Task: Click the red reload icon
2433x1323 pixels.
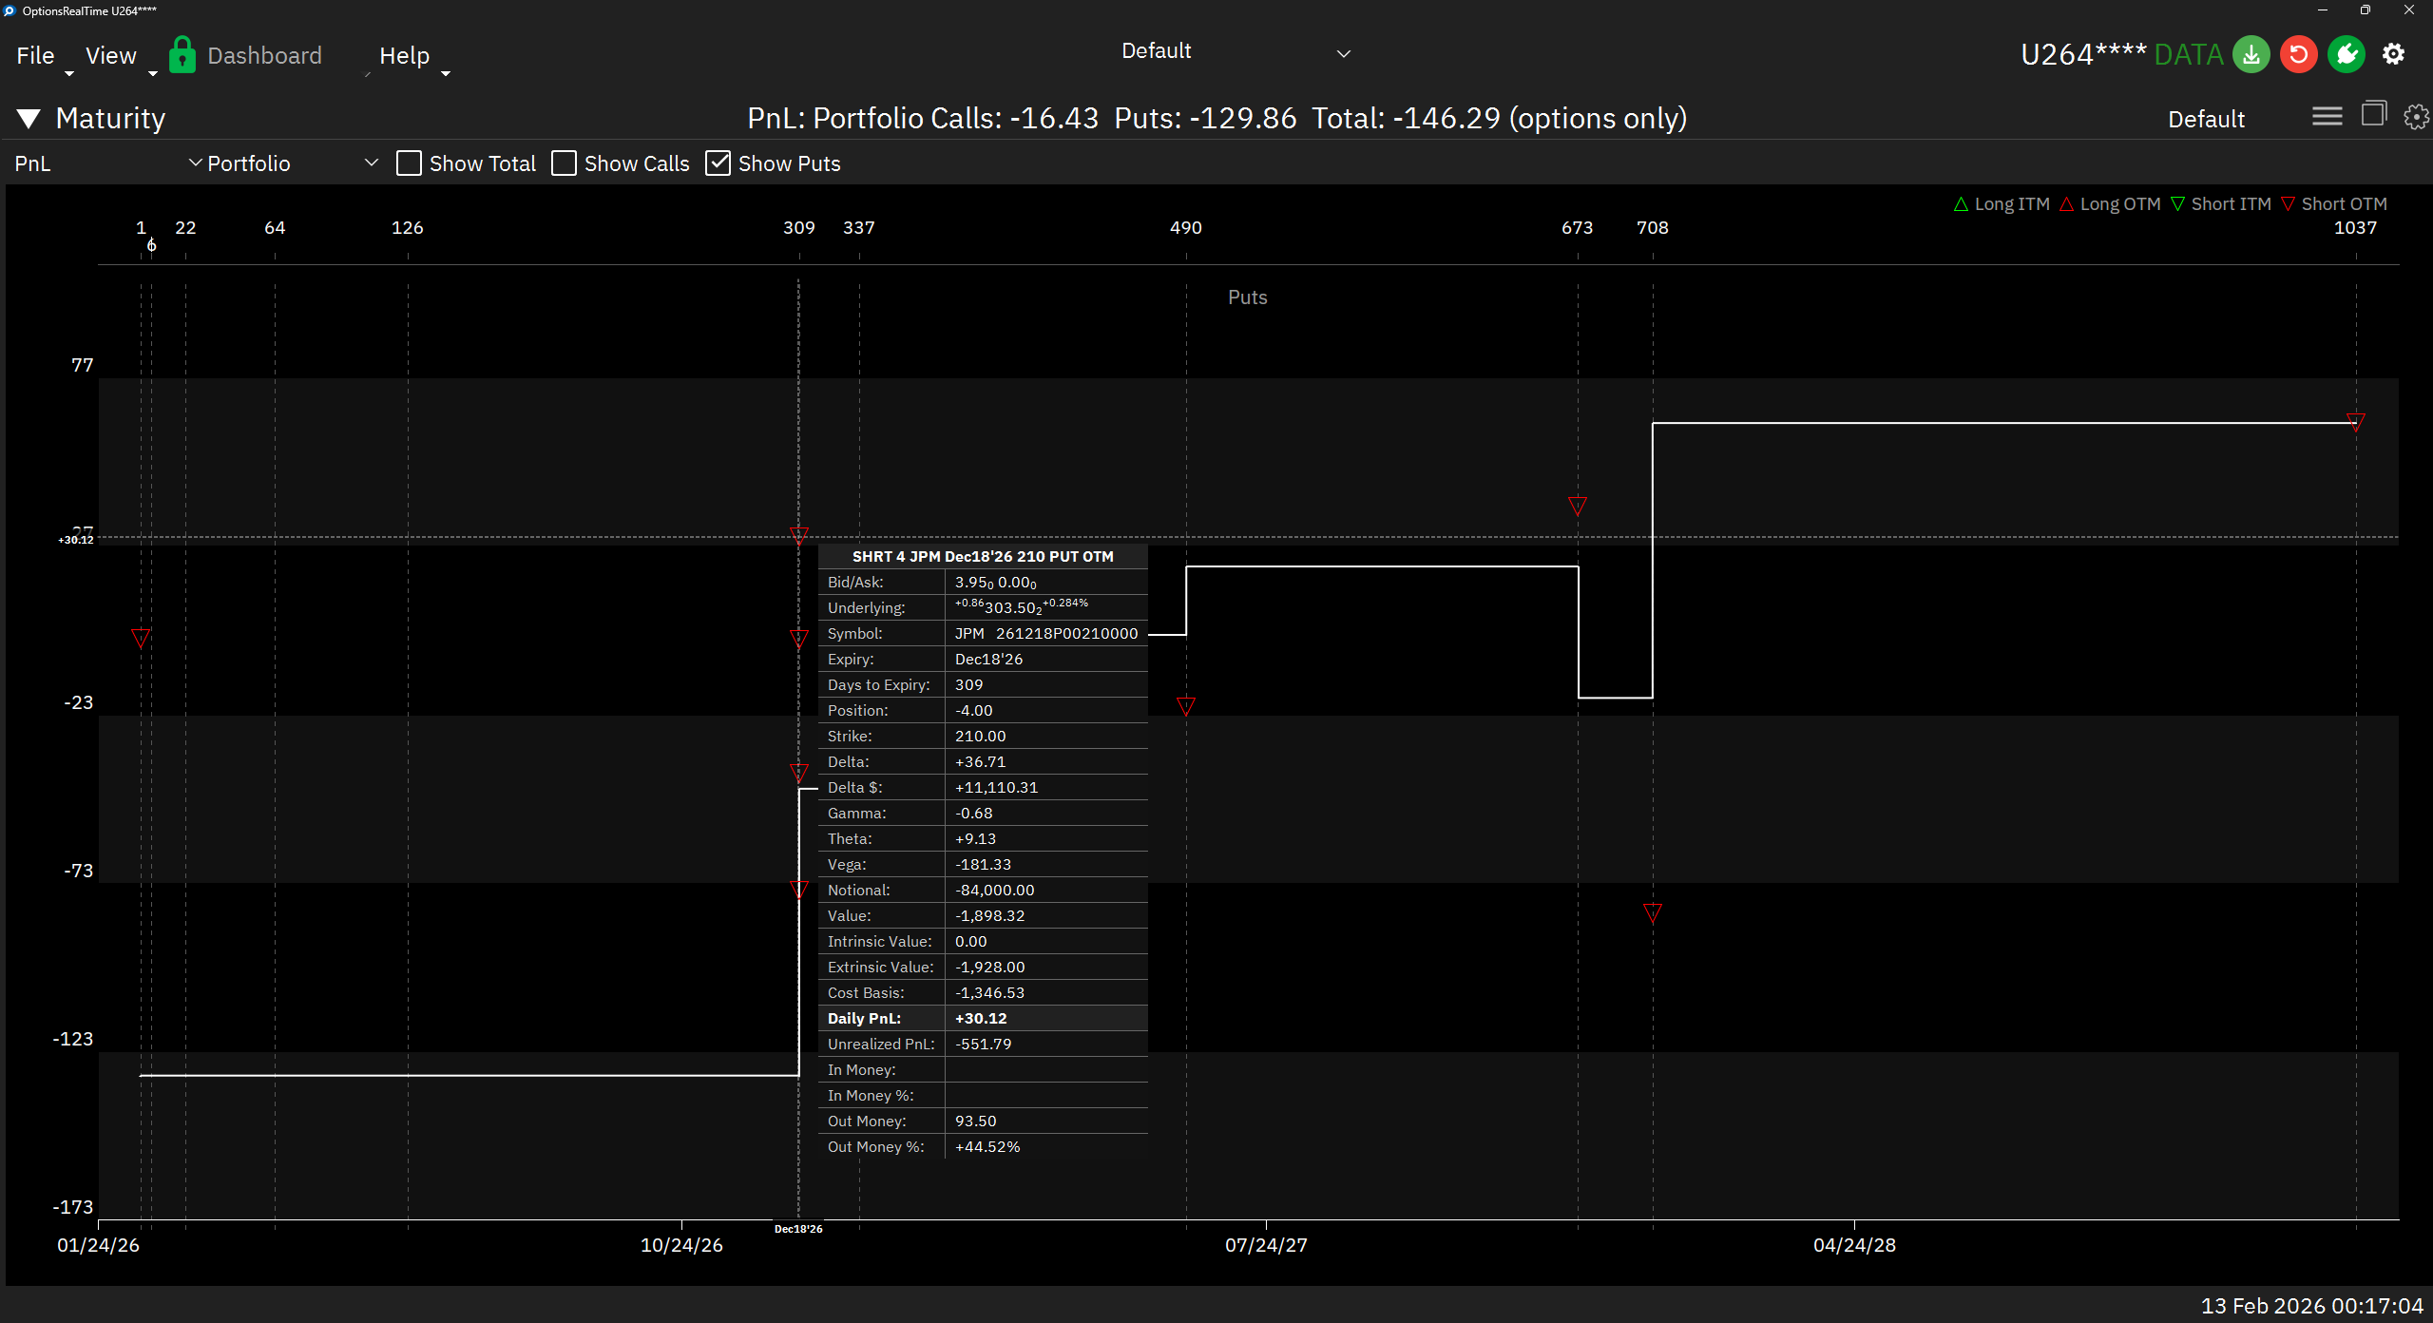Action: point(2298,55)
